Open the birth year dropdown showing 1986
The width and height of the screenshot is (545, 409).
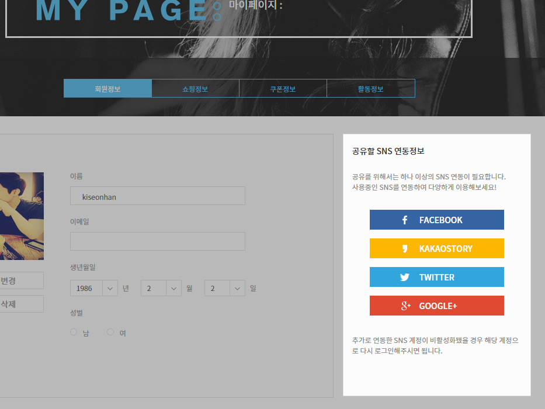pos(94,288)
